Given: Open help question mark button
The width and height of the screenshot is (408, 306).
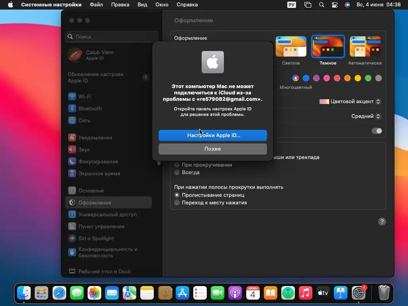Looking at the screenshot, I should pyautogui.click(x=382, y=222).
